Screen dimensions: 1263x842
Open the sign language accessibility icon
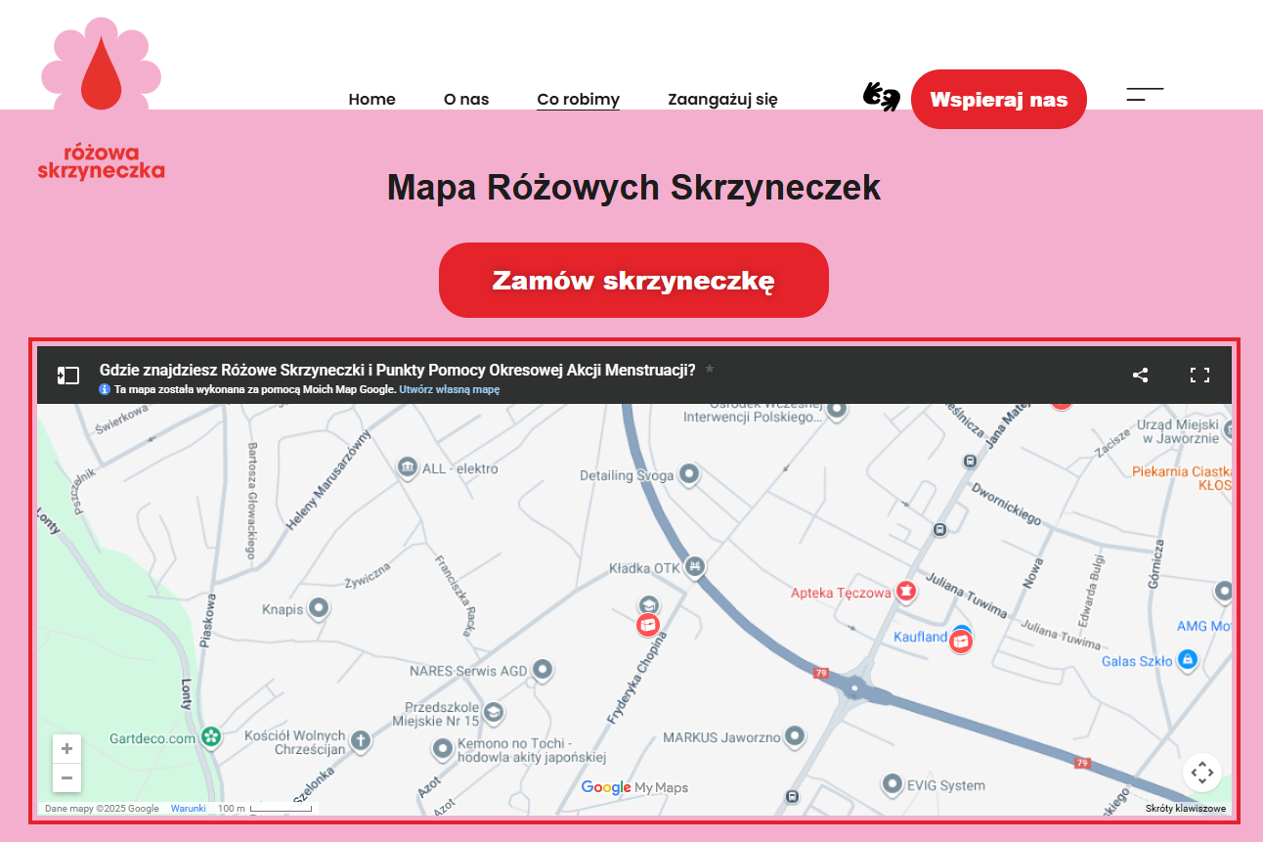point(880,97)
